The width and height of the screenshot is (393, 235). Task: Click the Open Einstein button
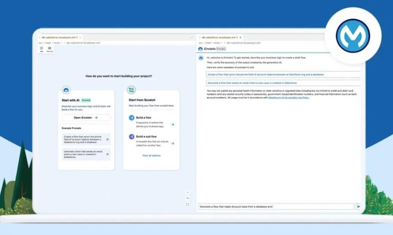coord(86,117)
